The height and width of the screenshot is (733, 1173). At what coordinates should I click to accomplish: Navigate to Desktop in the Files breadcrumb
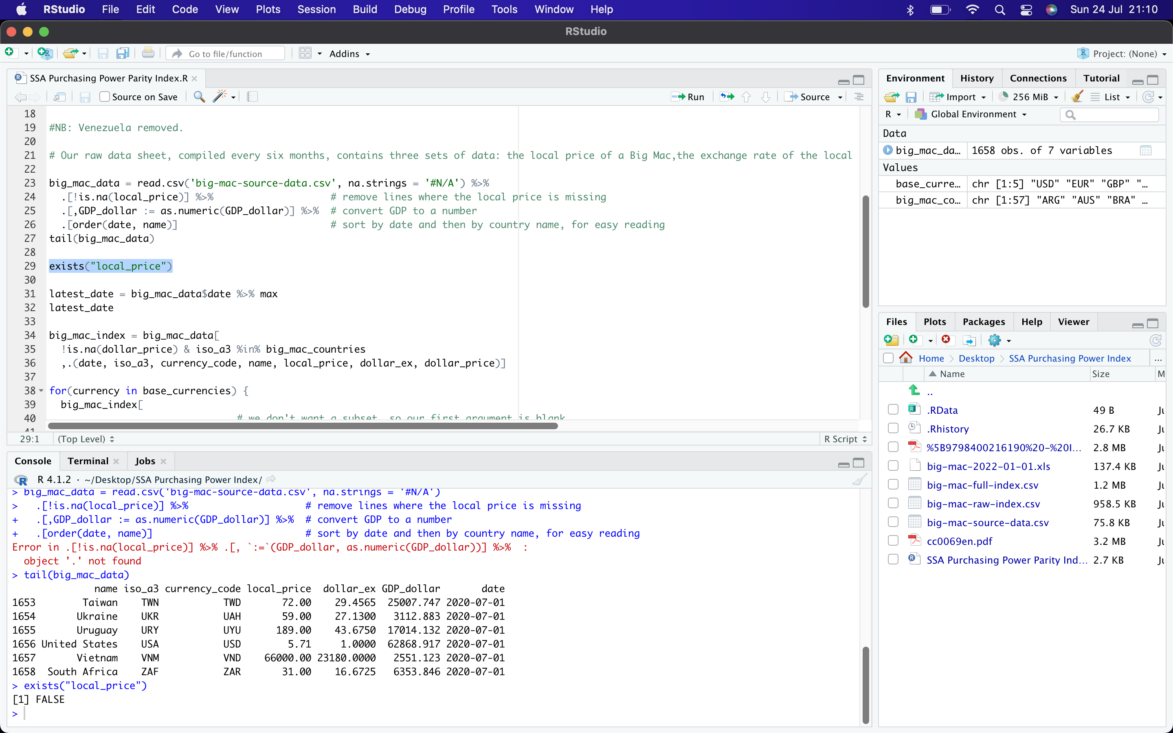click(976, 358)
